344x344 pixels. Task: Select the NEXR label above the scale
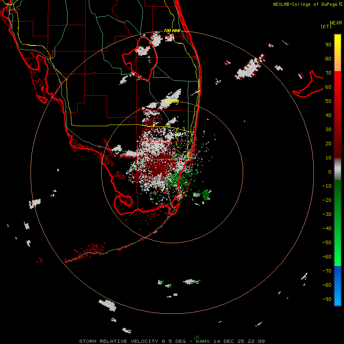point(336,23)
